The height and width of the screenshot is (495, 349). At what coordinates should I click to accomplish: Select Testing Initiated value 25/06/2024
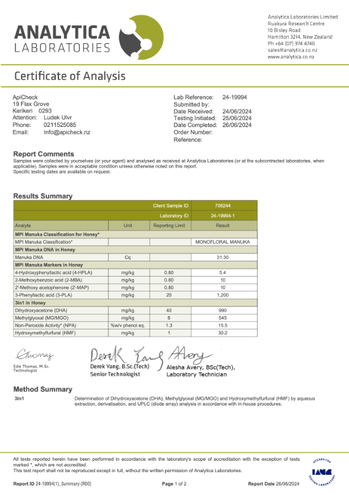coord(237,118)
